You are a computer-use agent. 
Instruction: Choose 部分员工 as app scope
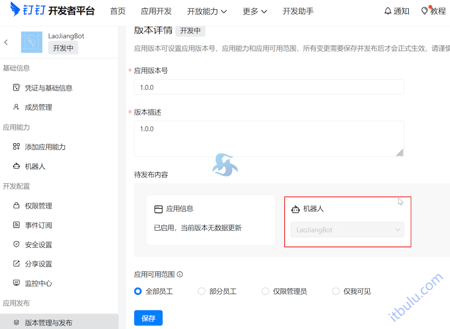tap(201, 292)
